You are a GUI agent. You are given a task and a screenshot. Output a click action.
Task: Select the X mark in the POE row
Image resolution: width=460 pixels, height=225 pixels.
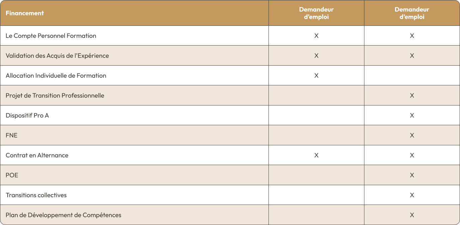click(412, 175)
